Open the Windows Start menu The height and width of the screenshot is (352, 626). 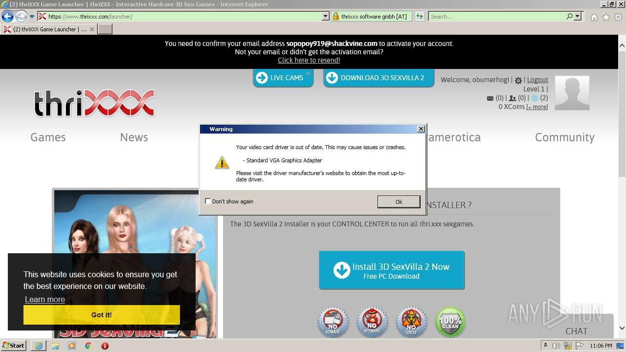13,345
